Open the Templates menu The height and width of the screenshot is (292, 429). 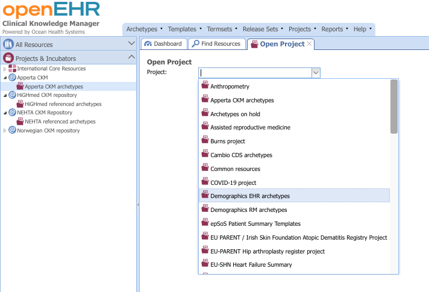[185, 29]
